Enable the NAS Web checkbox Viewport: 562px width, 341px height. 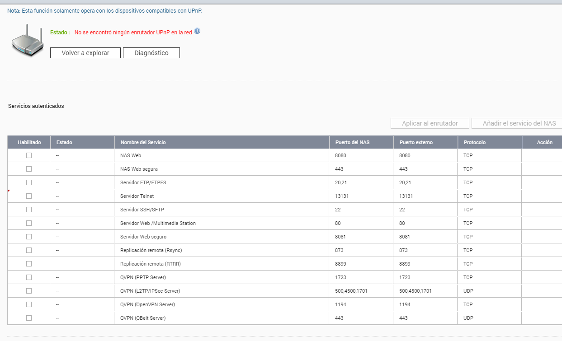click(29, 155)
